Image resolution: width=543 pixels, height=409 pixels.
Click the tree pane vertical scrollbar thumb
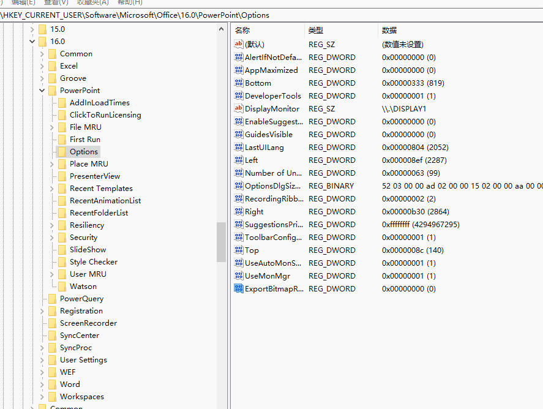221,242
